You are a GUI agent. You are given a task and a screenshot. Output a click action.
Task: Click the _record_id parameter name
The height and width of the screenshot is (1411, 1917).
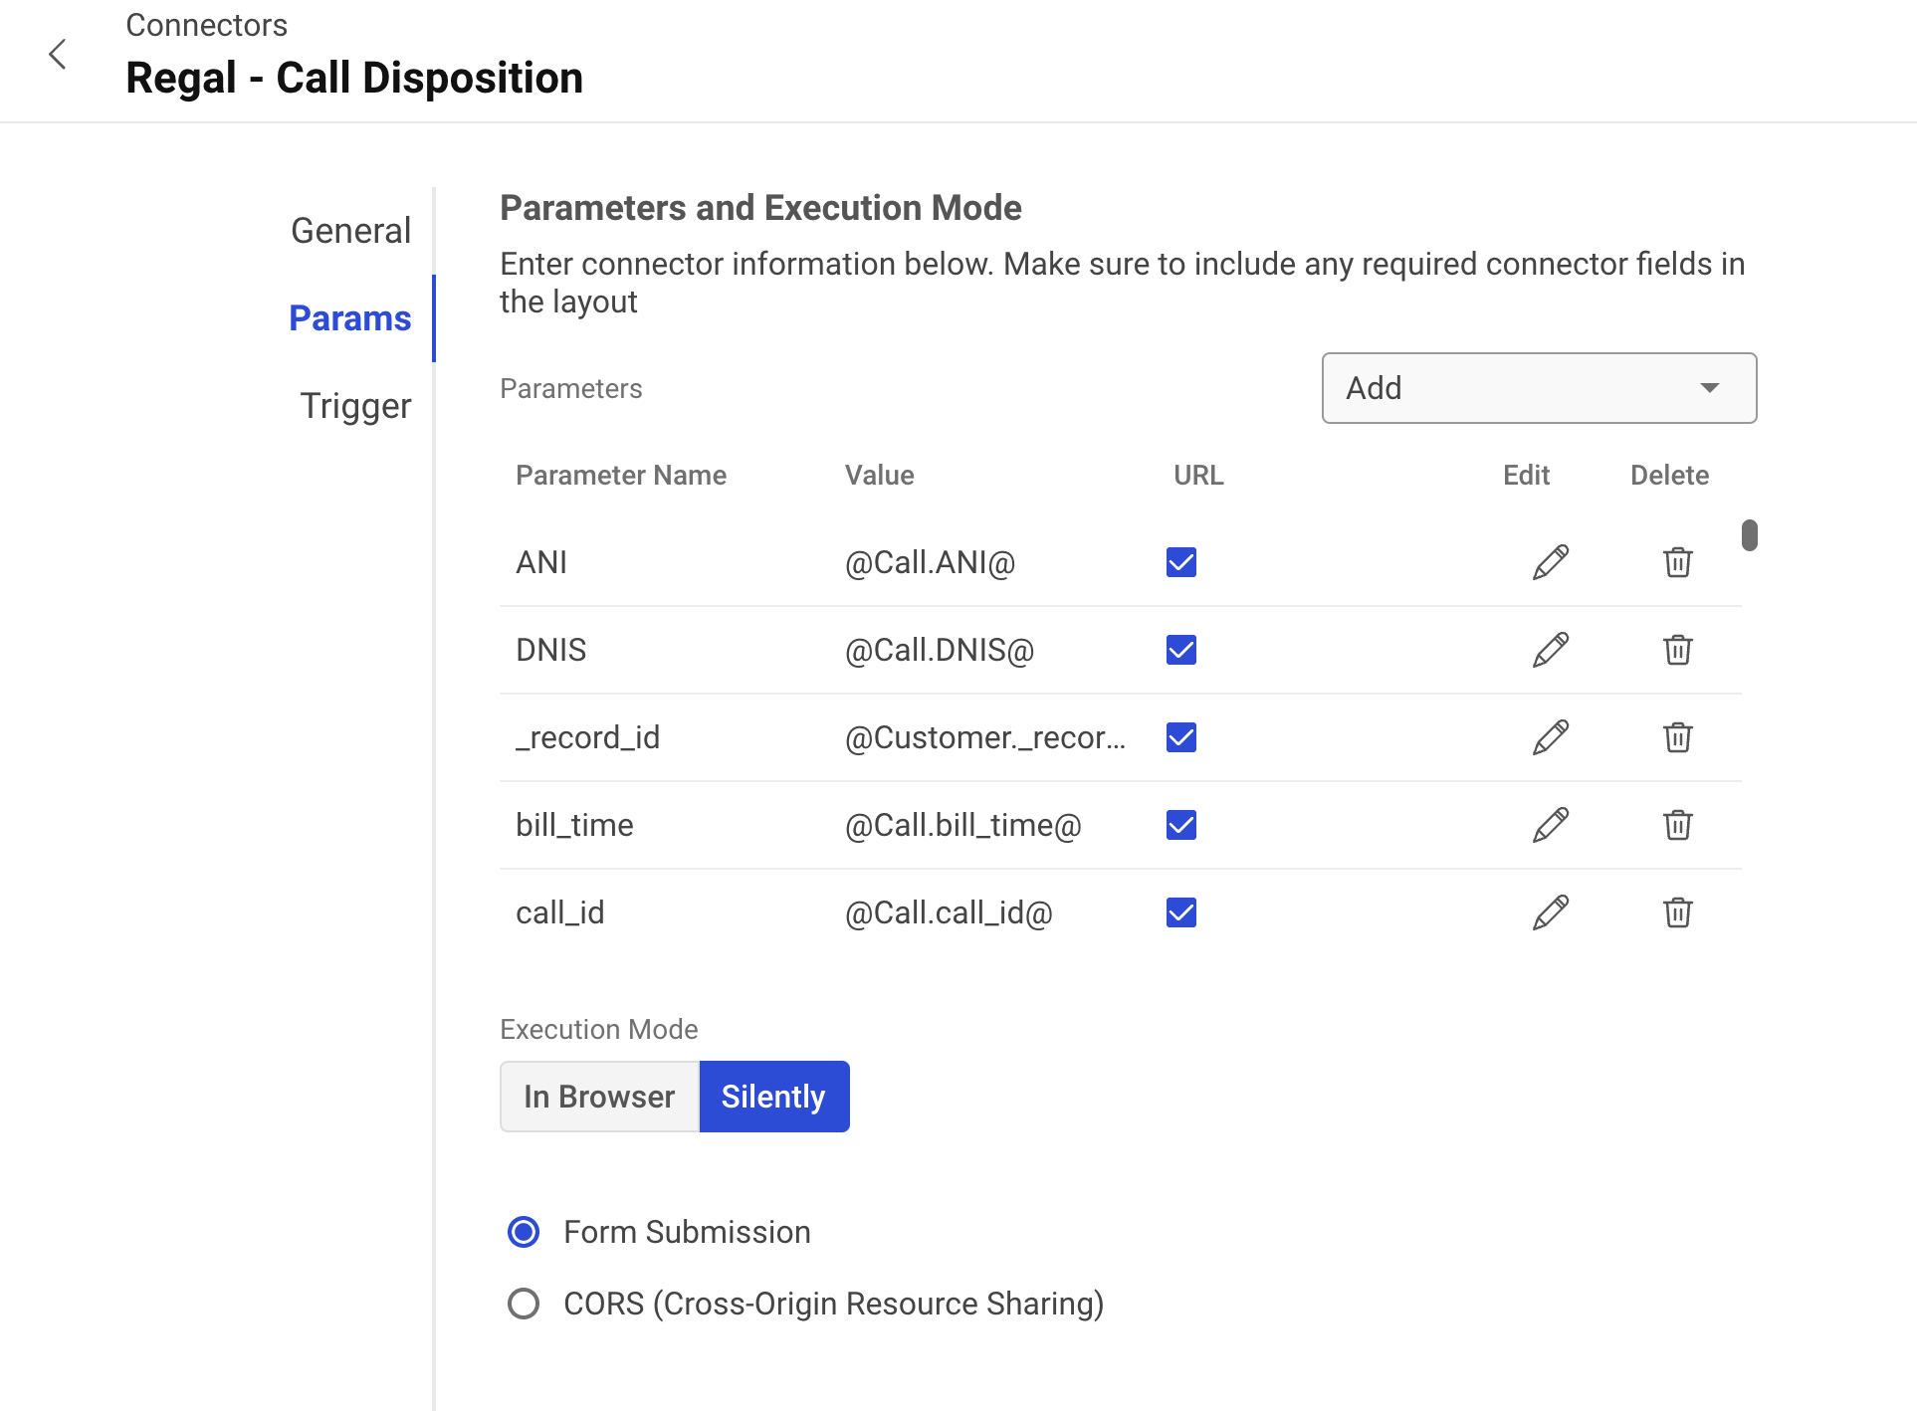(x=587, y=737)
